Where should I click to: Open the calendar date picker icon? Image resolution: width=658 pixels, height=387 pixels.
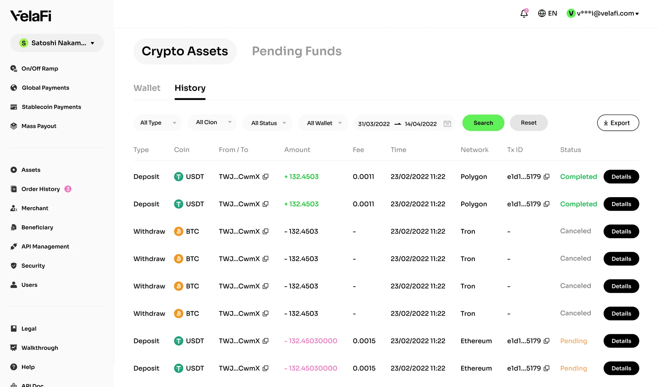[x=447, y=124]
